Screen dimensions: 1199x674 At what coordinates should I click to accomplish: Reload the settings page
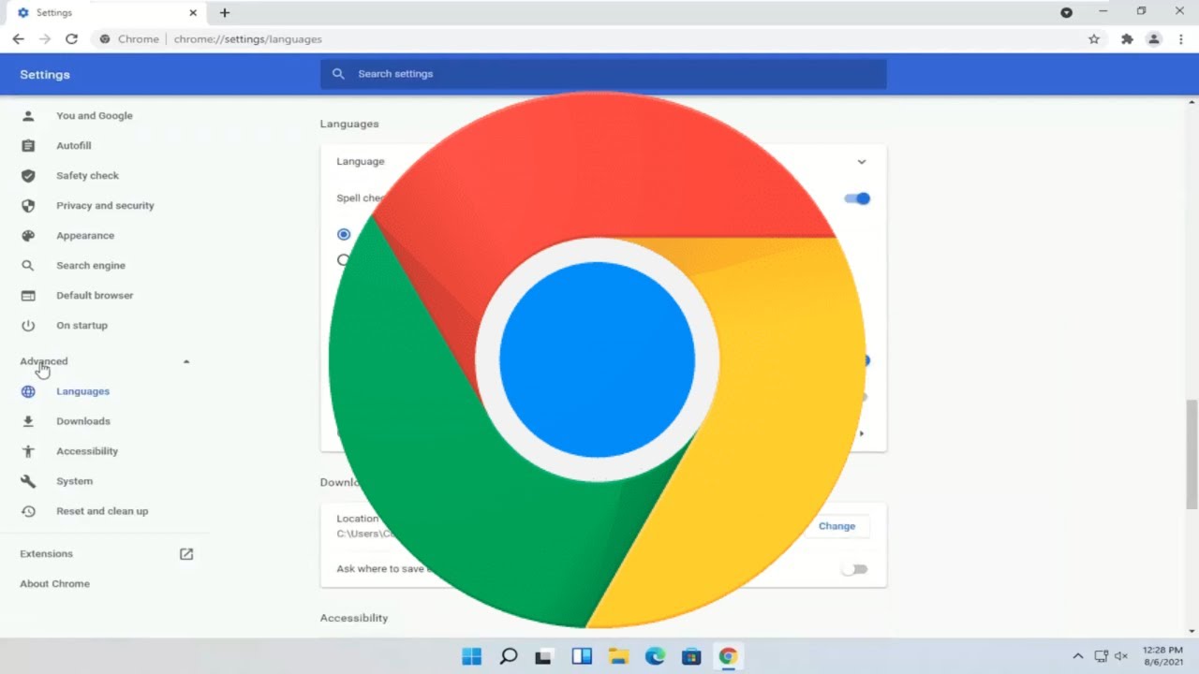(x=71, y=39)
